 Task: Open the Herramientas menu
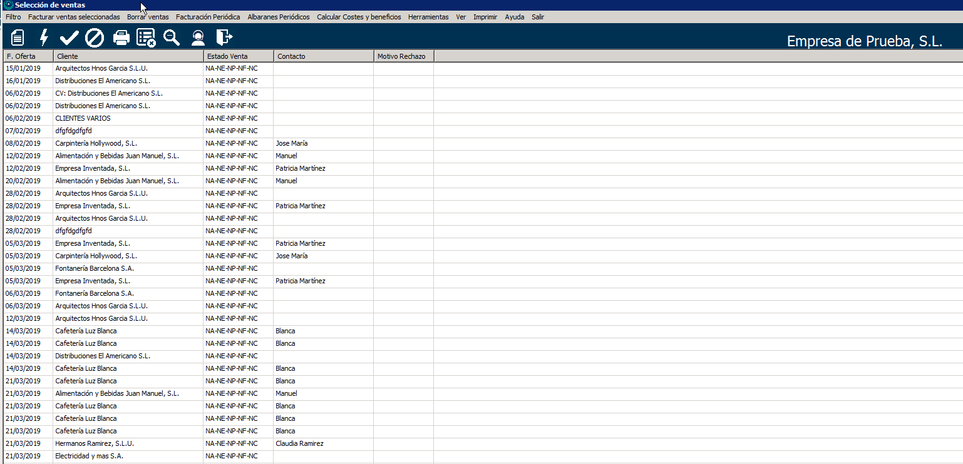click(428, 17)
